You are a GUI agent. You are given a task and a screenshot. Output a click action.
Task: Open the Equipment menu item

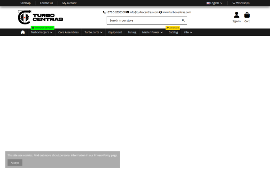(115, 32)
